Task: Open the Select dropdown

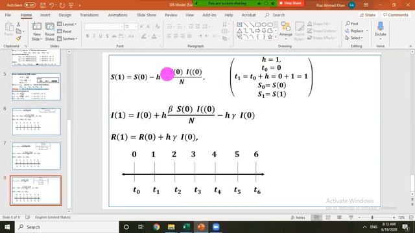Action: point(354,38)
